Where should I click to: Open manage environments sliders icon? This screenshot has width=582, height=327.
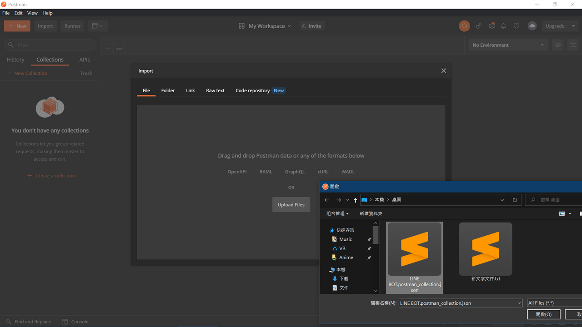pyautogui.click(x=573, y=45)
